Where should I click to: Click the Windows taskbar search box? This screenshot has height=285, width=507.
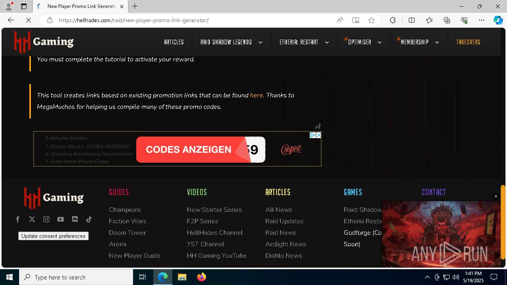(76, 277)
